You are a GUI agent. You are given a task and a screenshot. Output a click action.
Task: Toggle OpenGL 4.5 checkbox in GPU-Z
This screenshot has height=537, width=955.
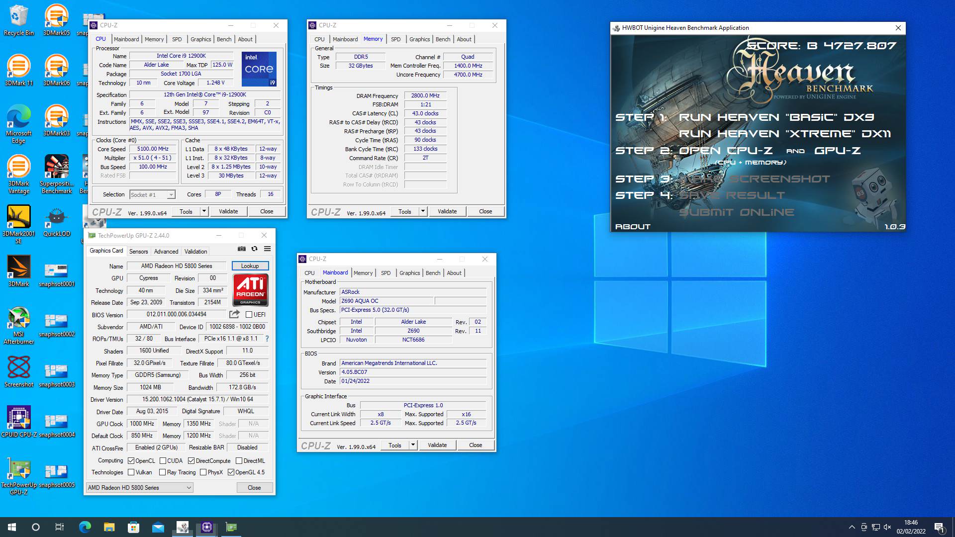point(231,472)
